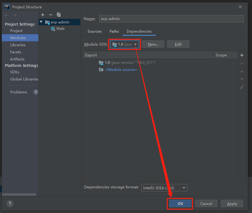
Task: Open the Module SDK dropdown
Action: click(x=124, y=44)
